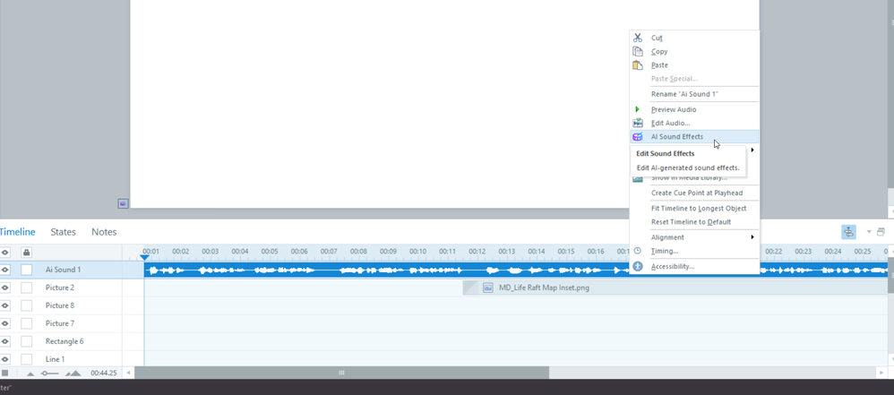Click the 00:10 mark on timeline ruler
Screen dimensions: 894x395
[x=418, y=252]
